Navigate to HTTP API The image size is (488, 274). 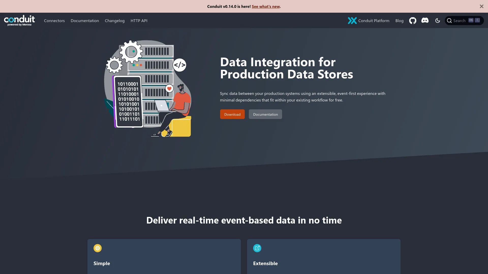tap(139, 21)
